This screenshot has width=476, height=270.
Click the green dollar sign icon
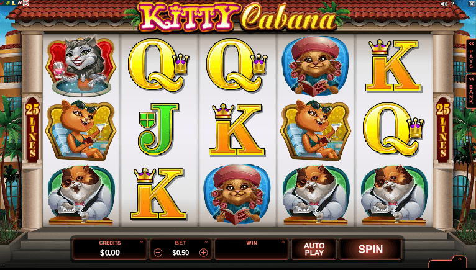7,2
